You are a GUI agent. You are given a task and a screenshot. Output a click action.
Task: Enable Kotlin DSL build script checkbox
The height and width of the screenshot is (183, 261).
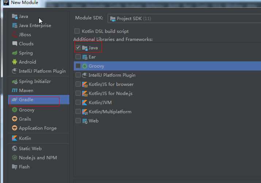click(x=77, y=31)
